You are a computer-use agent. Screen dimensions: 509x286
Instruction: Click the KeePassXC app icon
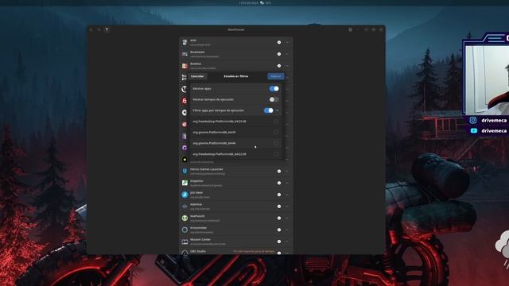pos(185,218)
